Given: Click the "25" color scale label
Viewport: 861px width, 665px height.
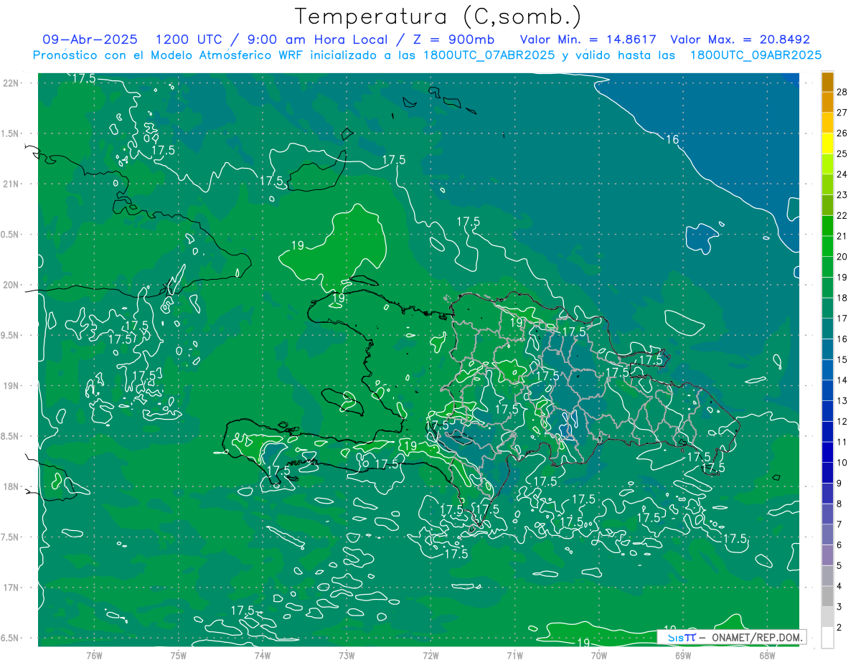Looking at the screenshot, I should pyautogui.click(x=842, y=154).
